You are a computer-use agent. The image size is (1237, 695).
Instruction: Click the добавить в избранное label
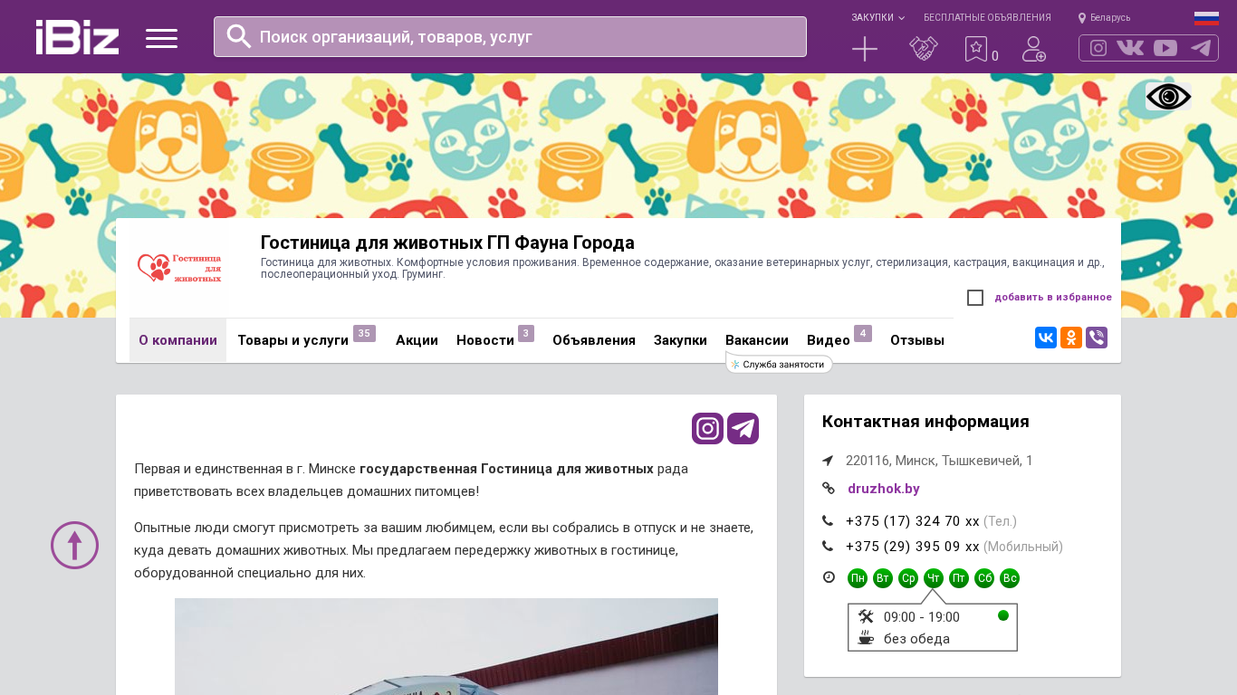point(1053,298)
